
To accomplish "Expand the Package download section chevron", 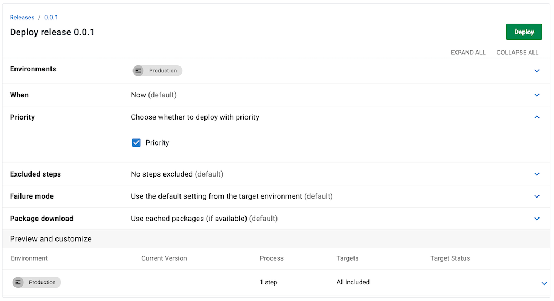I will tap(537, 219).
